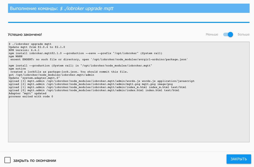Click the empty area of the log output box
Image resolution: width=254 pixels, height=167 pixels.
(x=129, y=120)
